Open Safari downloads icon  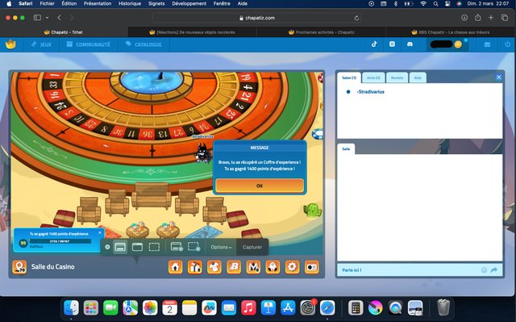464,18
